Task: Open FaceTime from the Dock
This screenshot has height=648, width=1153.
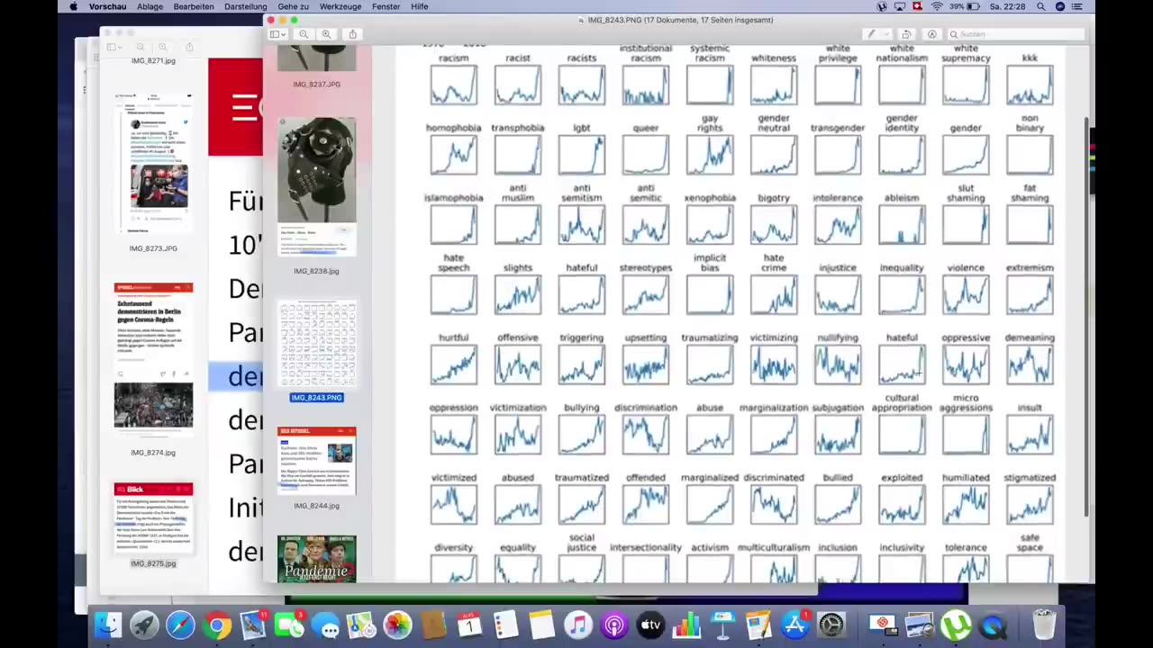Action: (289, 625)
